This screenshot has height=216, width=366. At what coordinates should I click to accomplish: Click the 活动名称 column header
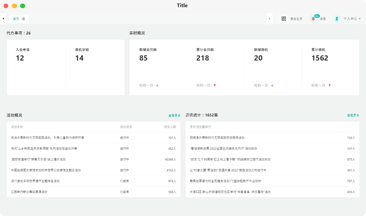click(17, 127)
